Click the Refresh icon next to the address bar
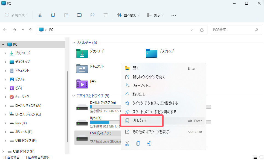 [x=202, y=30]
